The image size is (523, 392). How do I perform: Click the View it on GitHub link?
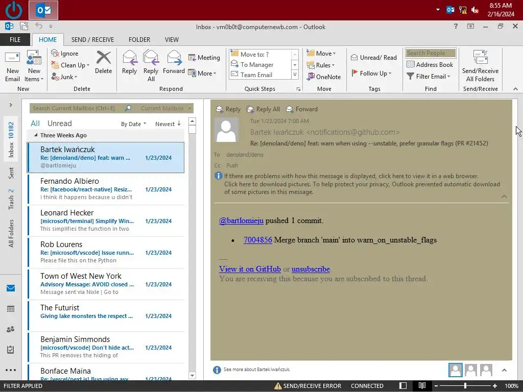click(250, 269)
